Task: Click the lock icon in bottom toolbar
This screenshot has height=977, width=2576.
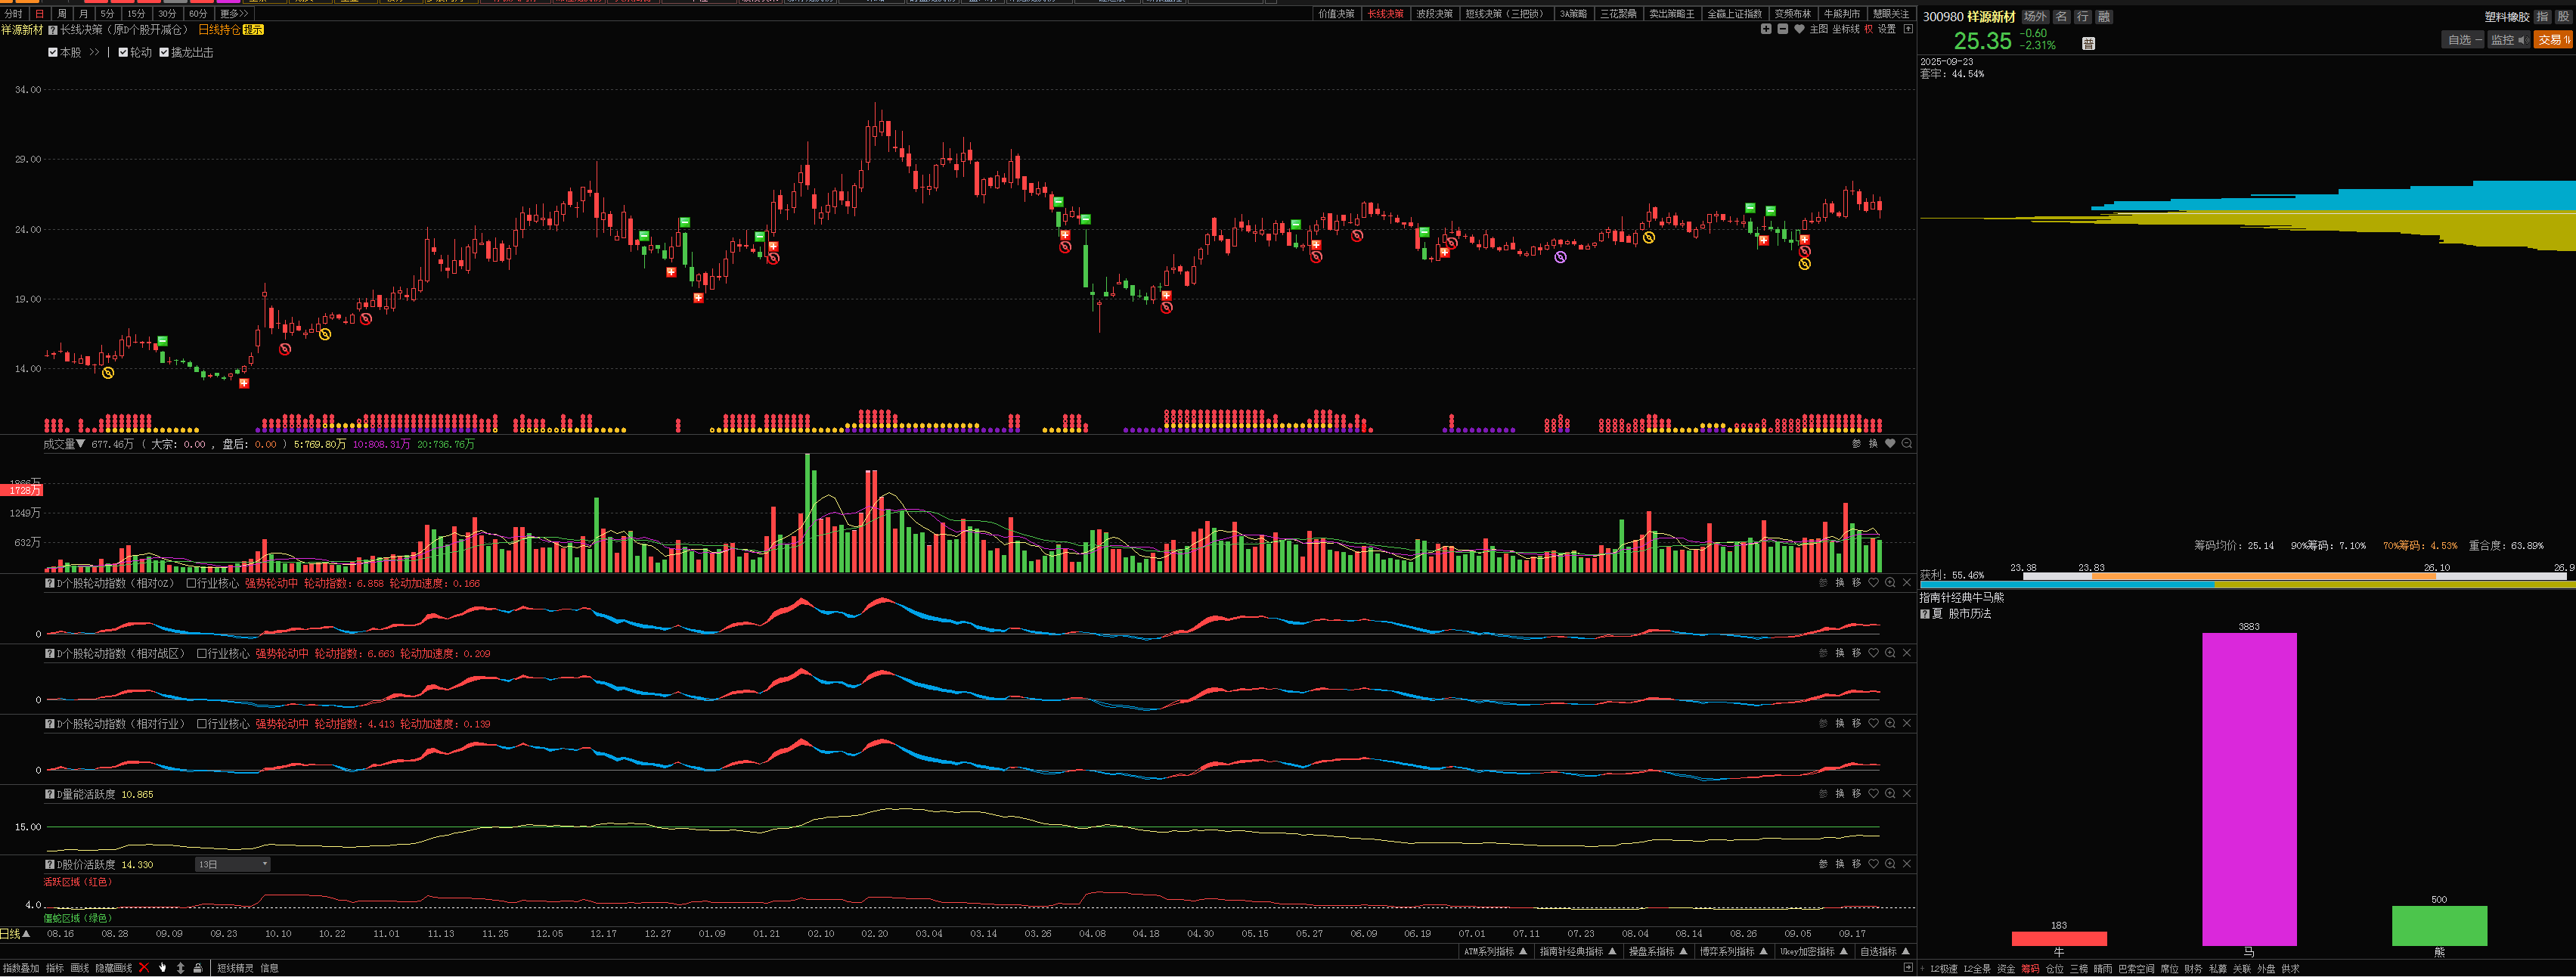Action: click(198, 968)
